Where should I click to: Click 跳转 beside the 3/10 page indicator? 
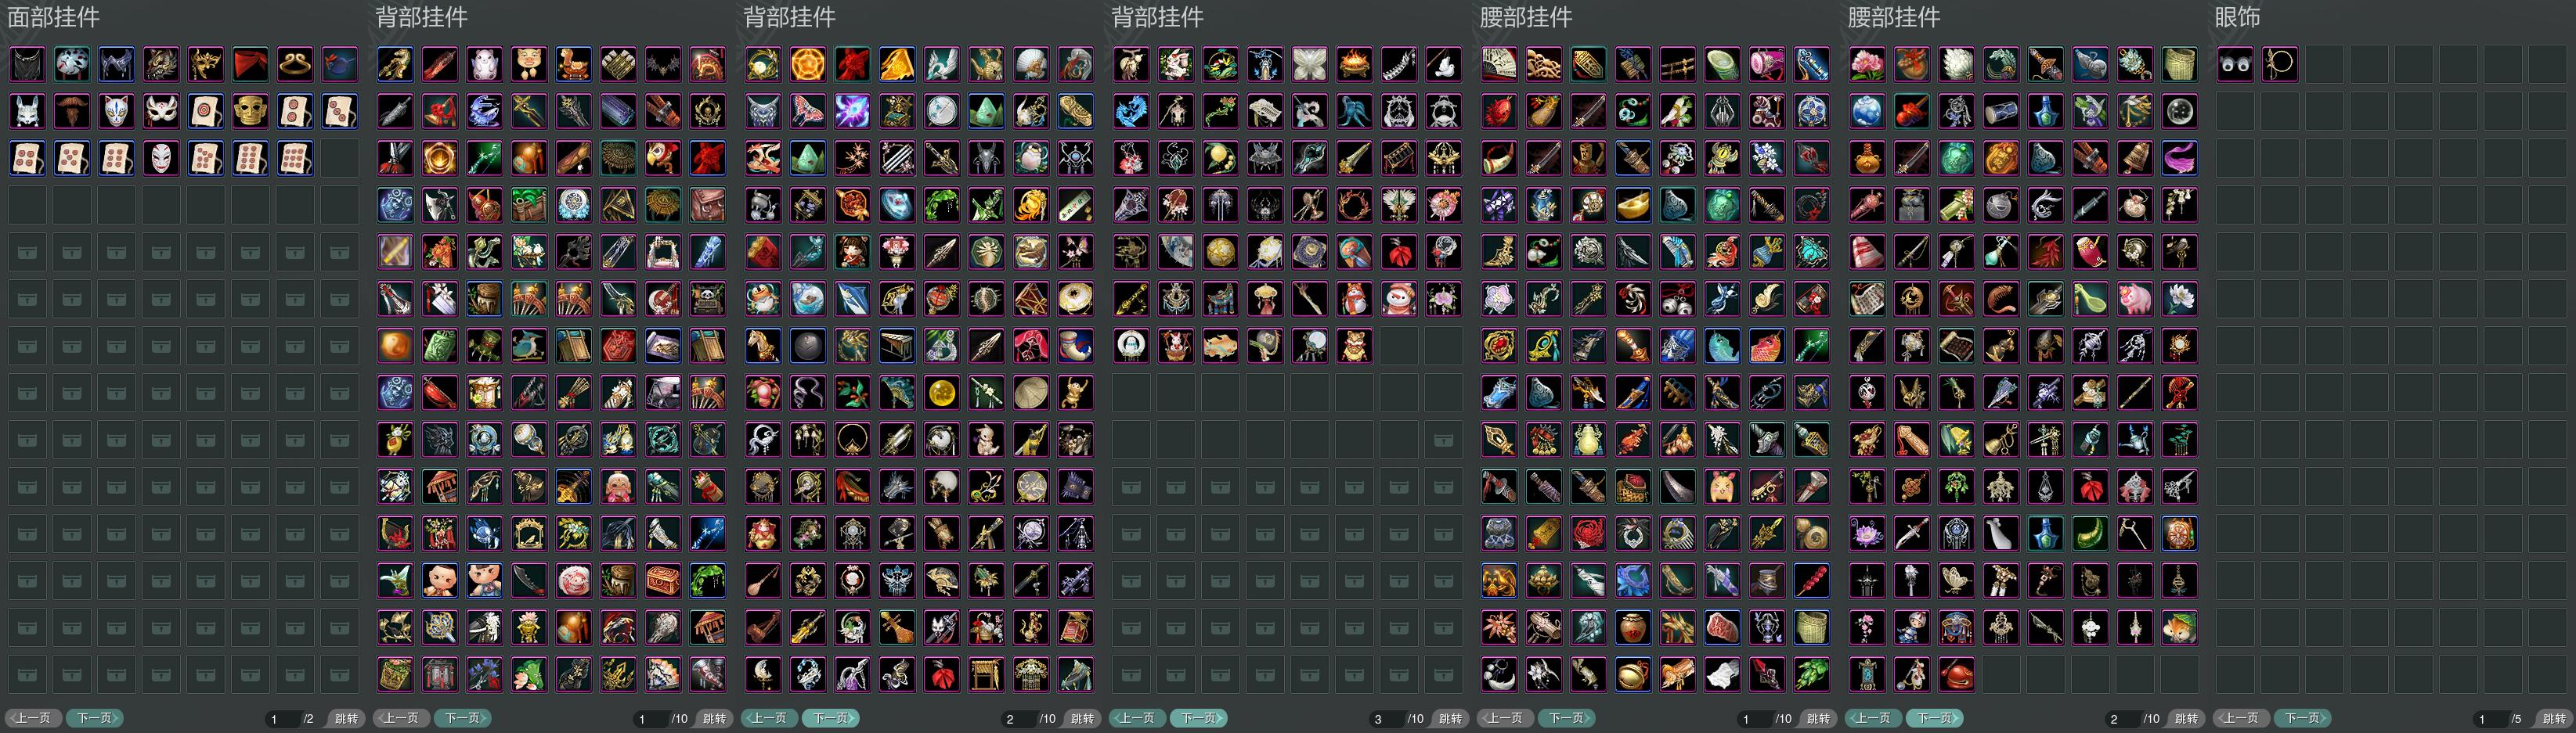click(x=1450, y=719)
